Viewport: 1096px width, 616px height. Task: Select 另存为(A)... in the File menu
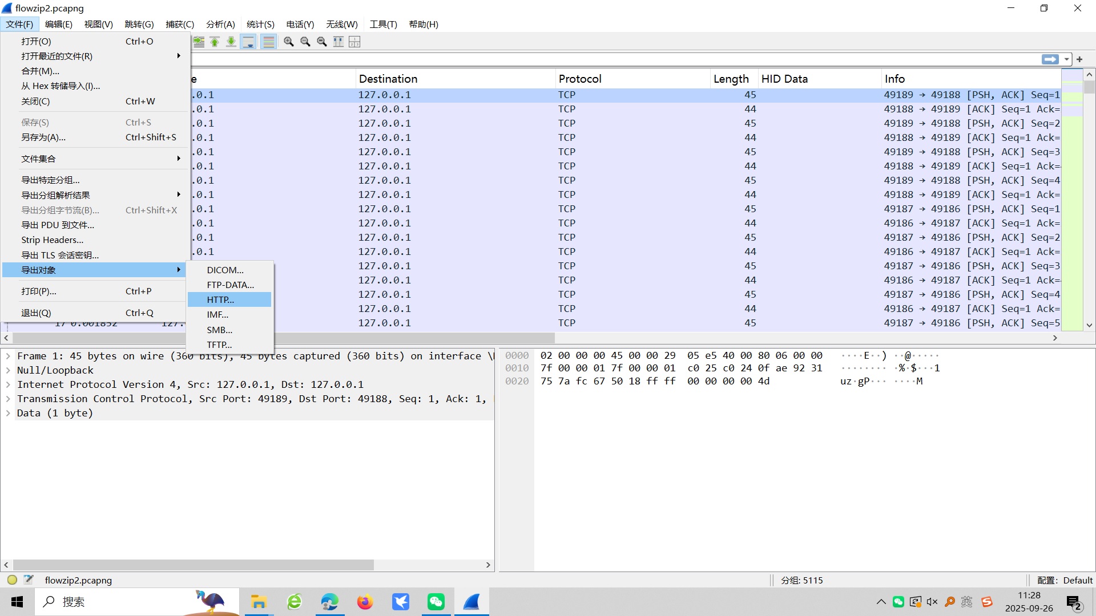[43, 137]
